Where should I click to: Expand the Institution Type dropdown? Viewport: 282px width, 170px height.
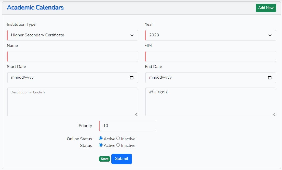click(73, 35)
